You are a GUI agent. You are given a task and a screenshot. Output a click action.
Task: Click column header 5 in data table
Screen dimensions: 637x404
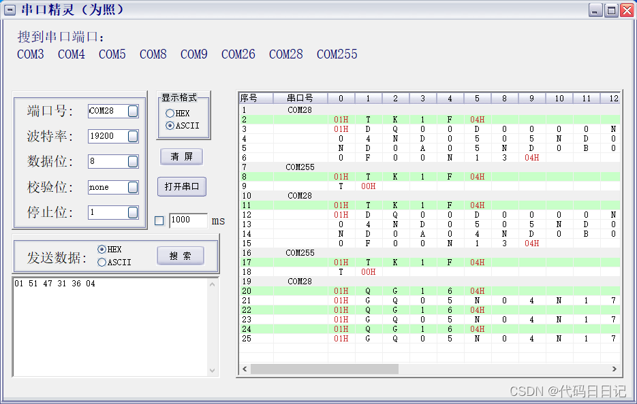coord(478,98)
